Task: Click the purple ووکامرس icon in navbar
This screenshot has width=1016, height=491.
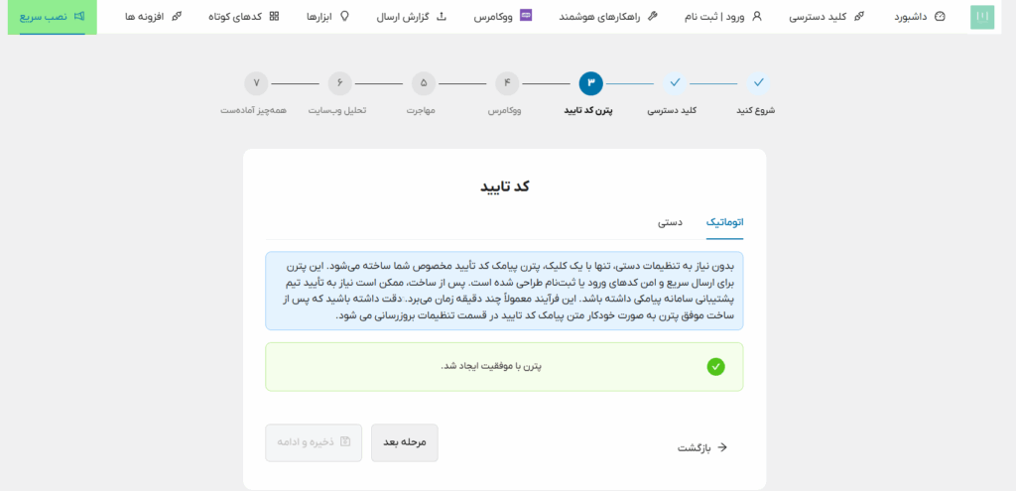Action: 526,16
